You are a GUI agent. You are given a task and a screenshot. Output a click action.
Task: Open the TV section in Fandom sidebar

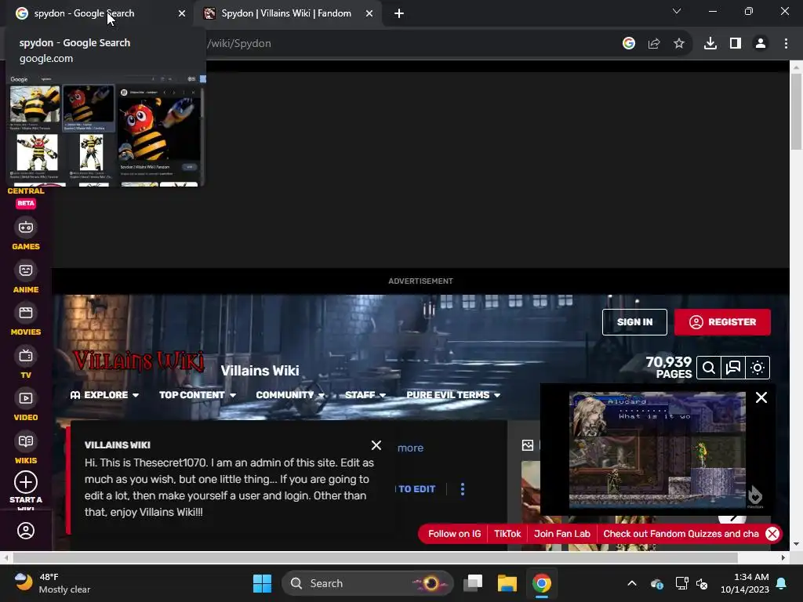tap(26, 363)
